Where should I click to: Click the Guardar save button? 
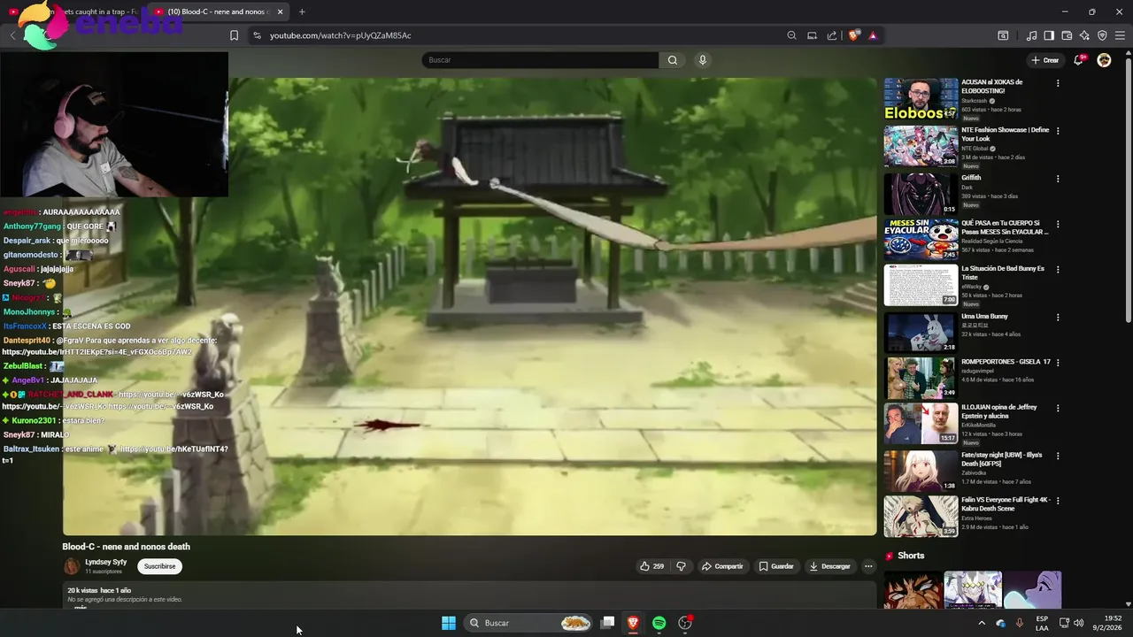point(776,566)
